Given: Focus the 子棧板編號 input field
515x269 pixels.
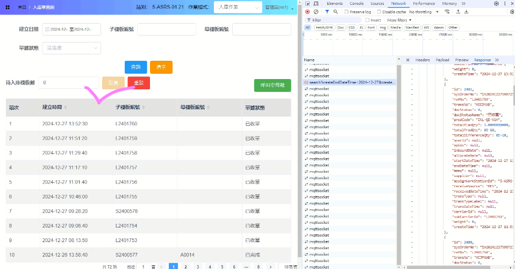Looking at the screenshot, I should [x=167, y=29].
